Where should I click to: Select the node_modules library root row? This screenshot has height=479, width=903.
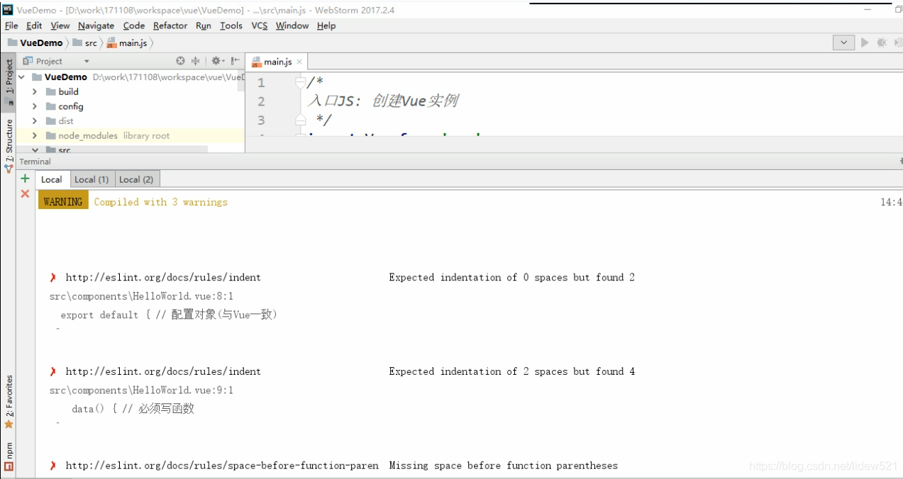coord(131,135)
